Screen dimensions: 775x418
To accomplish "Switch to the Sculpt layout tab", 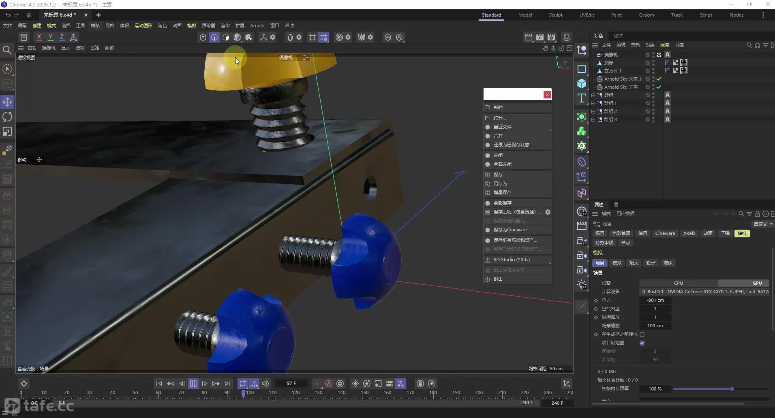I will 556,15.
